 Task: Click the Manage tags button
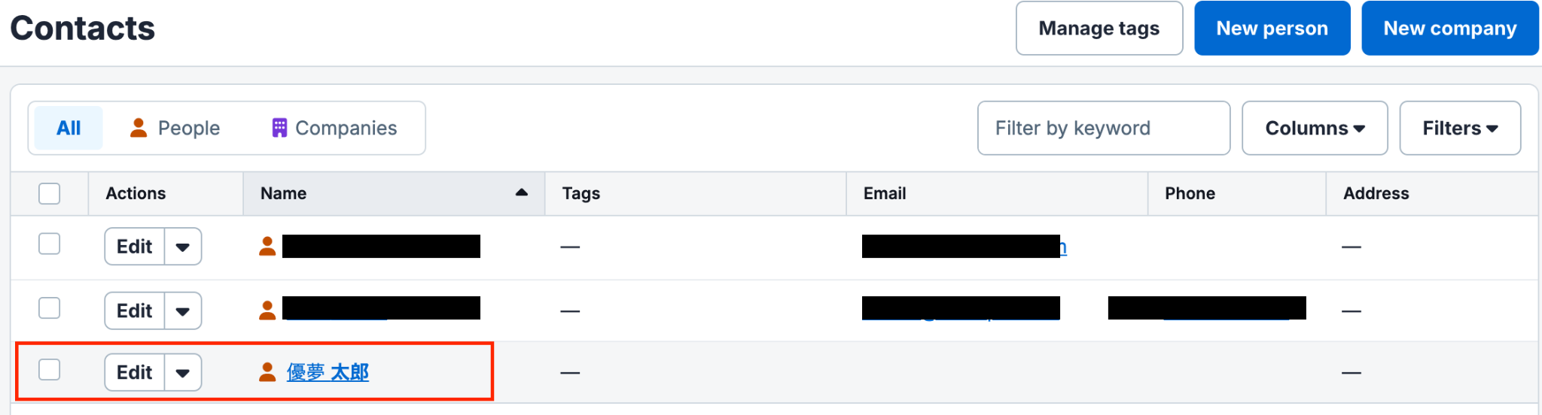tap(1099, 29)
